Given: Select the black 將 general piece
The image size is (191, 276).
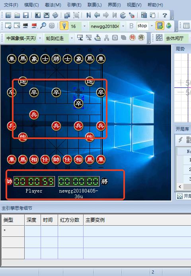Looking at the screenshot, I should click(56, 59).
